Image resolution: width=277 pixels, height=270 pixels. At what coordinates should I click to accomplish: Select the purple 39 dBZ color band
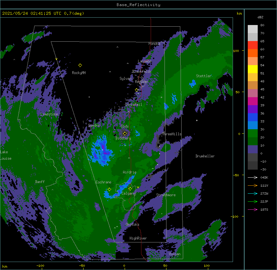[253, 109]
